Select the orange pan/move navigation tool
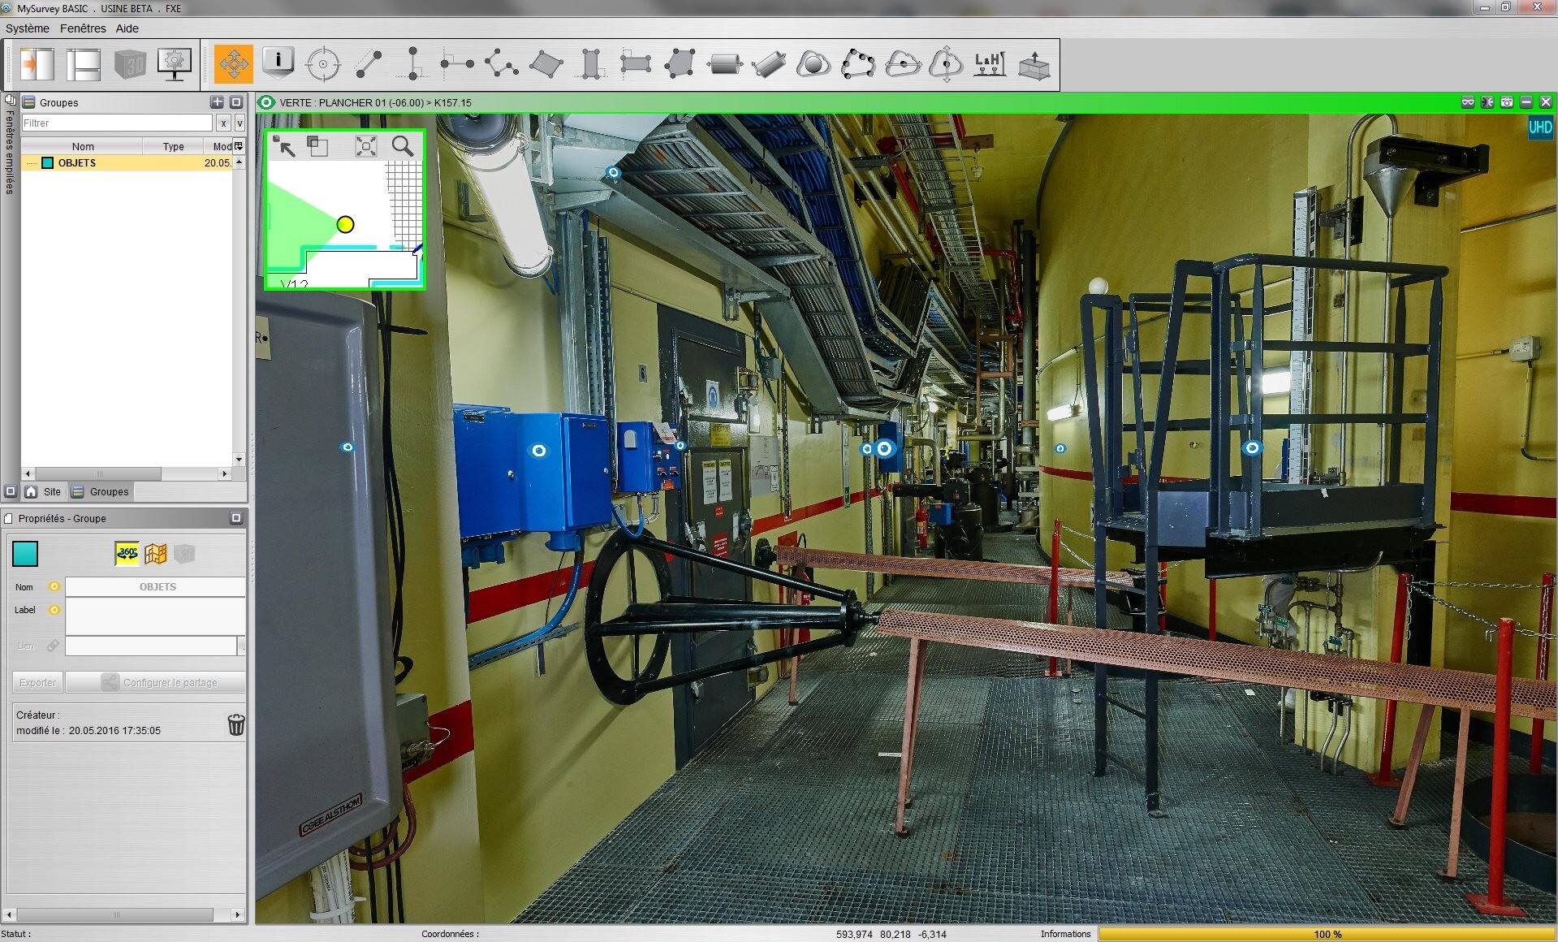The width and height of the screenshot is (1558, 942). (x=234, y=64)
